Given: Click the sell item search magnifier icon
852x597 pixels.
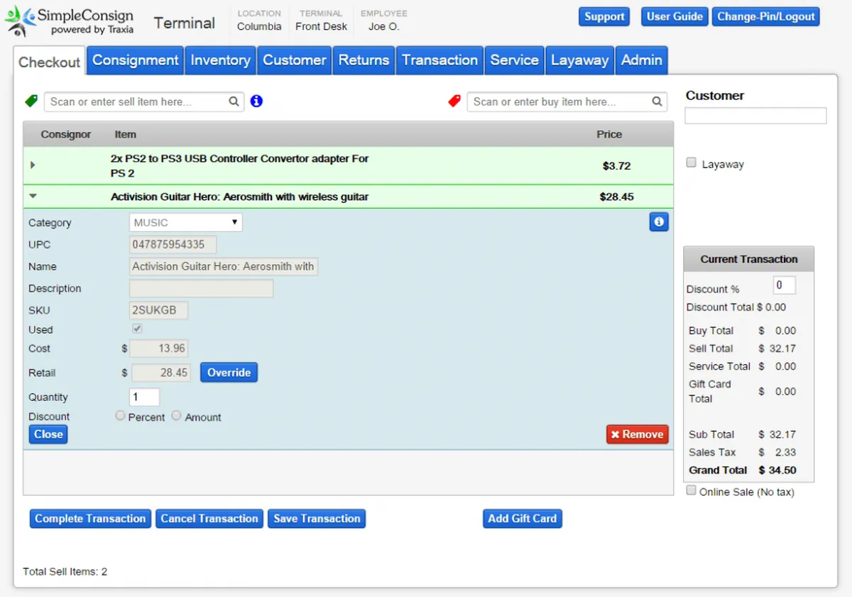Looking at the screenshot, I should click(234, 102).
